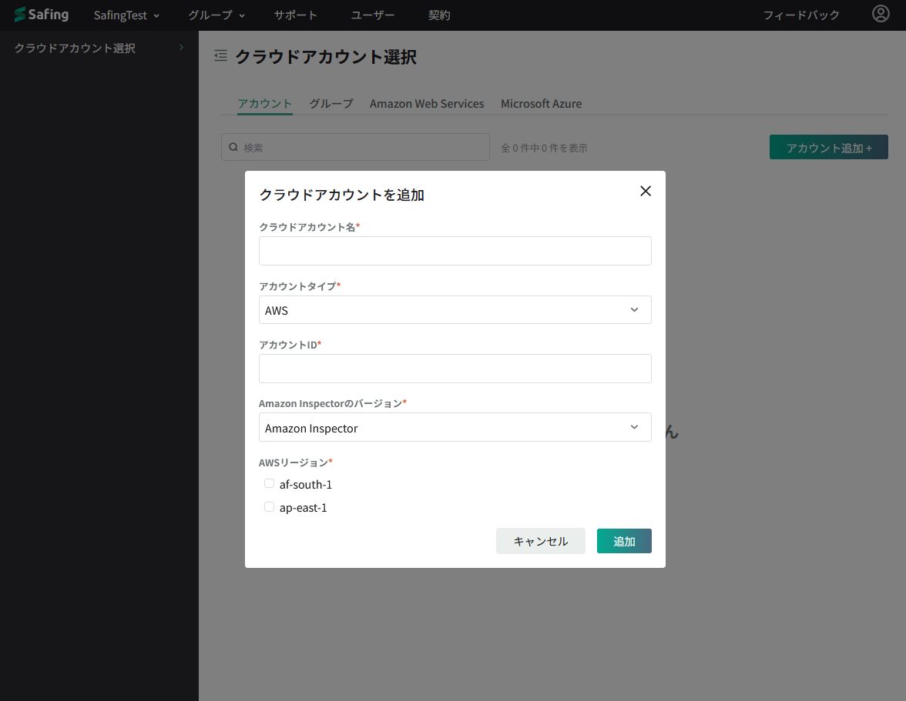
Task: Click the 追加 button in dialog
Action: click(x=624, y=541)
